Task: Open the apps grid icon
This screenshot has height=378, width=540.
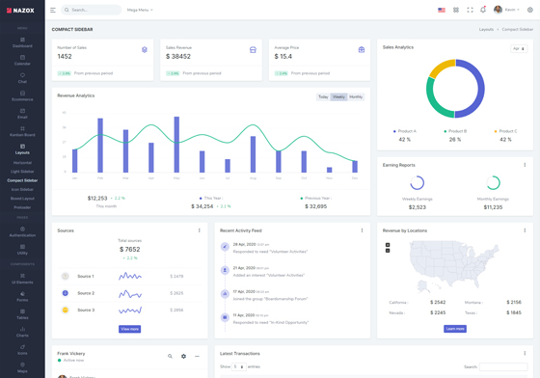Action: (455, 10)
